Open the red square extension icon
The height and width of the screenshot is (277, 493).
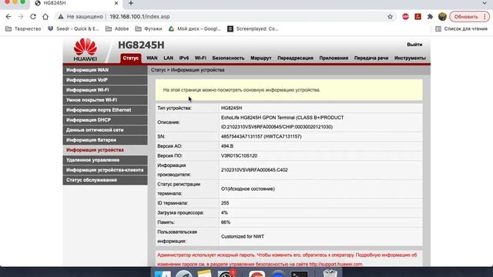pyautogui.click(x=418, y=17)
